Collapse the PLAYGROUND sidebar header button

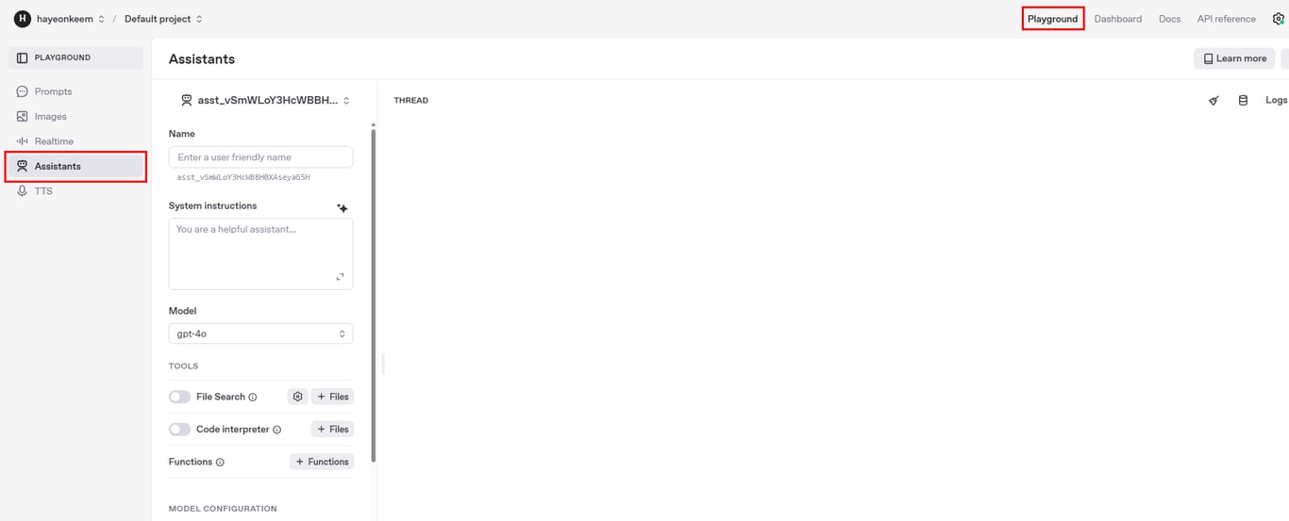click(75, 57)
